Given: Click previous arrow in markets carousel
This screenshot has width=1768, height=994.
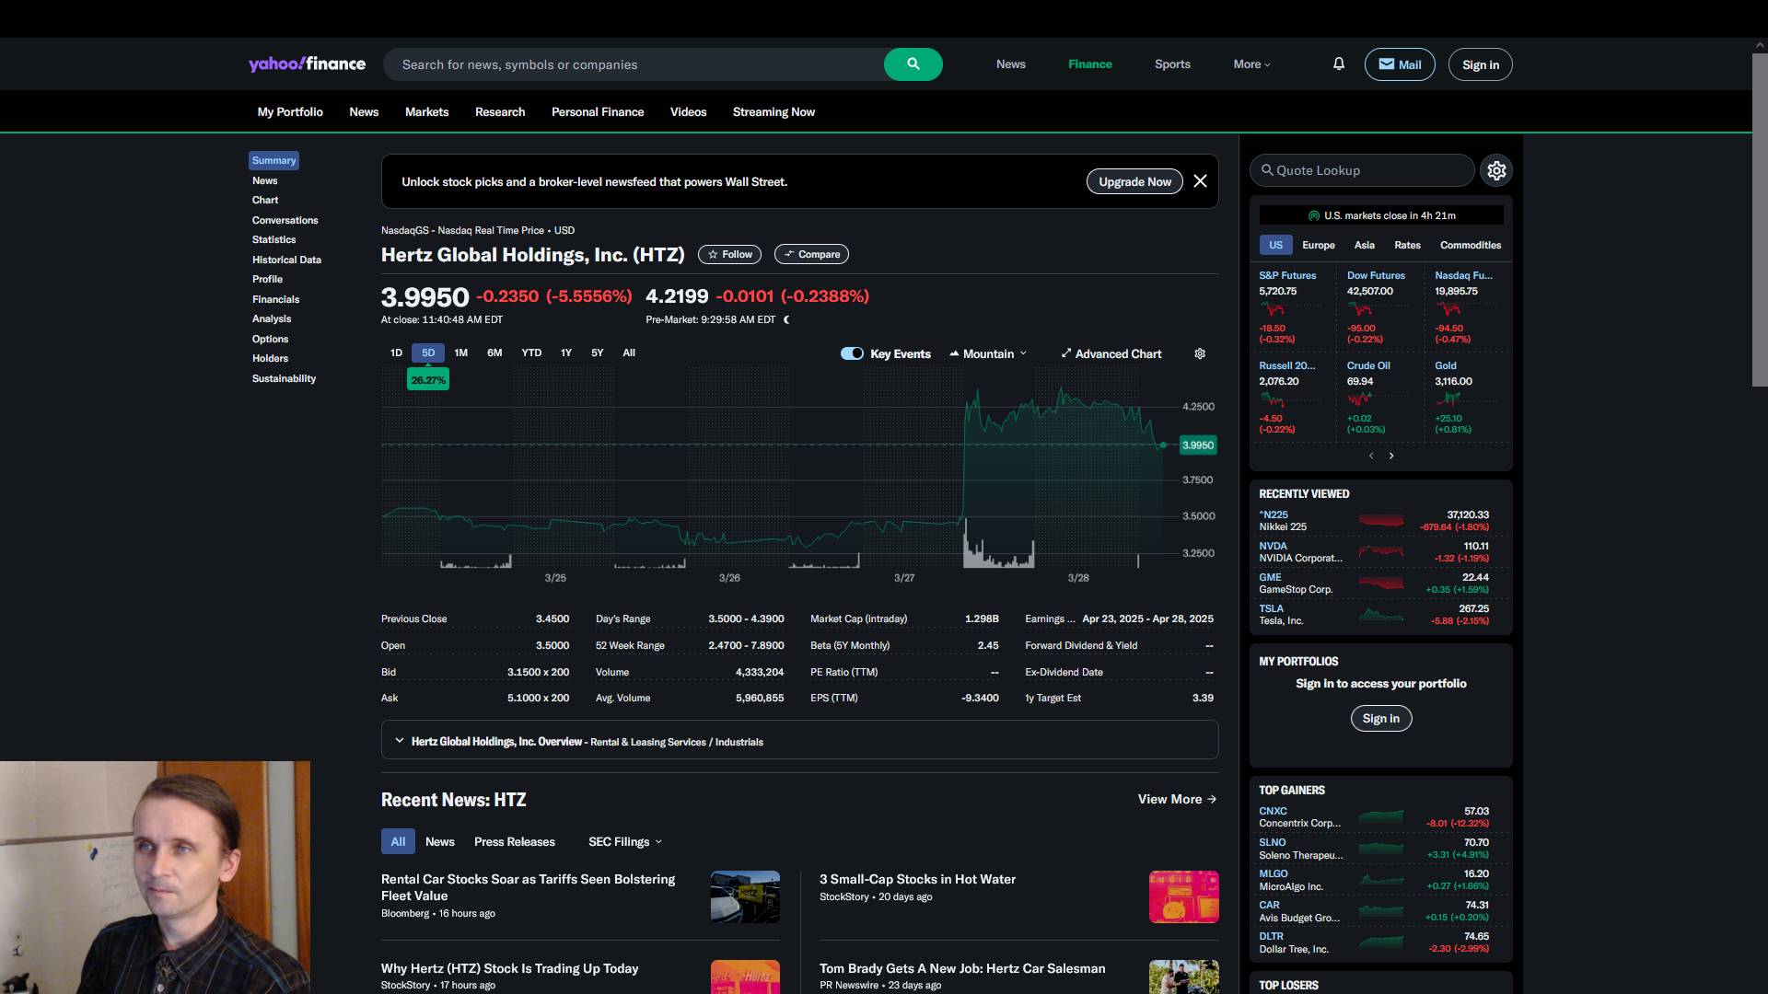Looking at the screenshot, I should [x=1371, y=456].
